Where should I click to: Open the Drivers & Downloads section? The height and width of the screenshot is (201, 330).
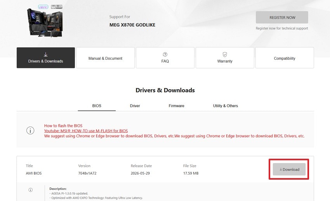coord(46,57)
